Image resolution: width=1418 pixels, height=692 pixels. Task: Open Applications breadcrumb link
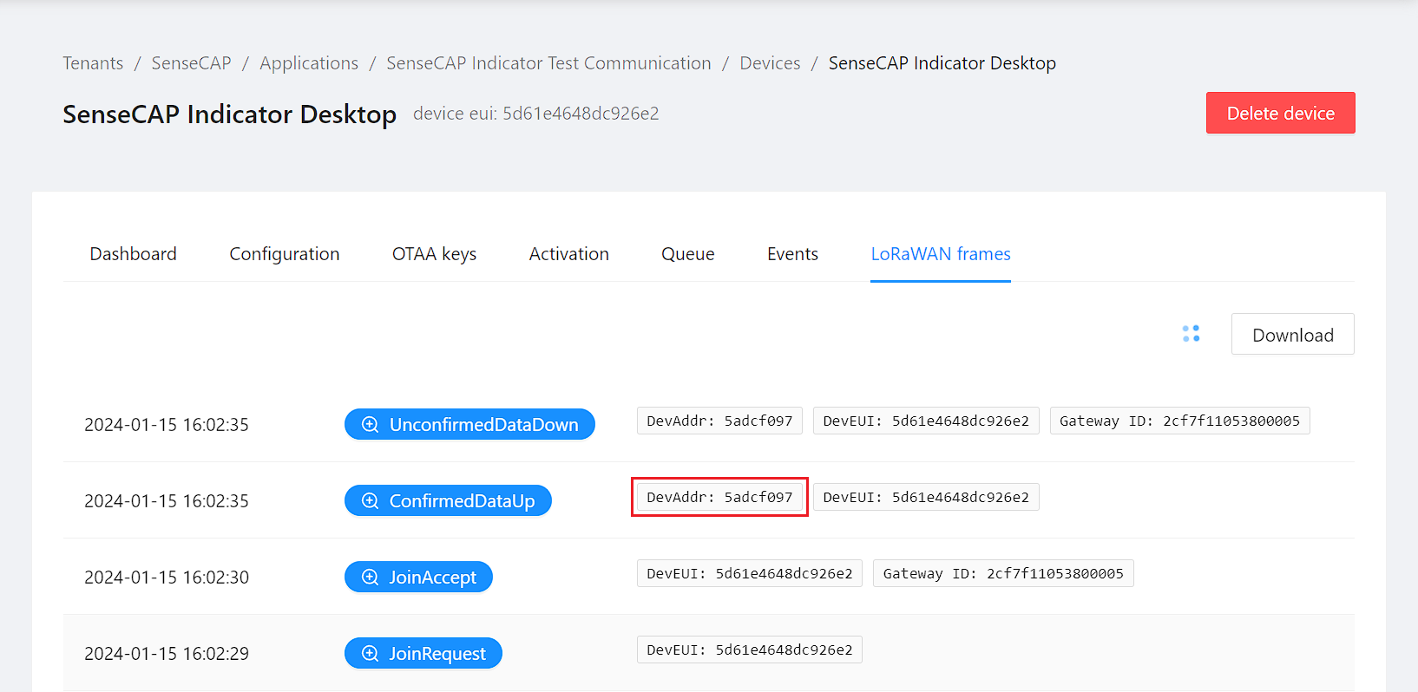click(x=309, y=63)
